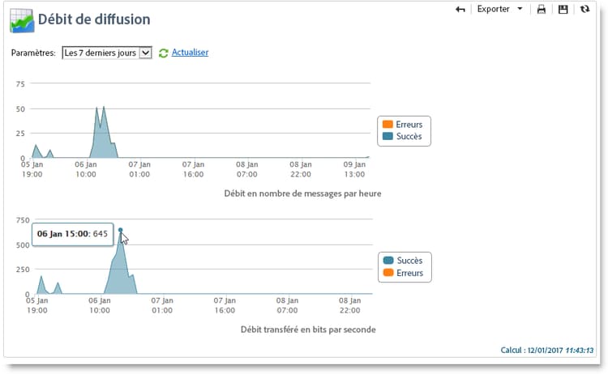Click the Exporter dropdown arrow
This screenshot has width=608, height=374.
coord(520,9)
